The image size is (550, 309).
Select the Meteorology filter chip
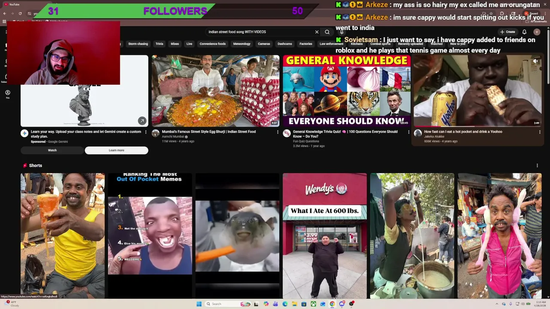[241, 44]
